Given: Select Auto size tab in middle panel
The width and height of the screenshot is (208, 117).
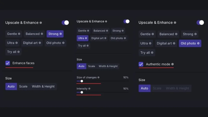Looking at the screenshot, I should point(81,66).
